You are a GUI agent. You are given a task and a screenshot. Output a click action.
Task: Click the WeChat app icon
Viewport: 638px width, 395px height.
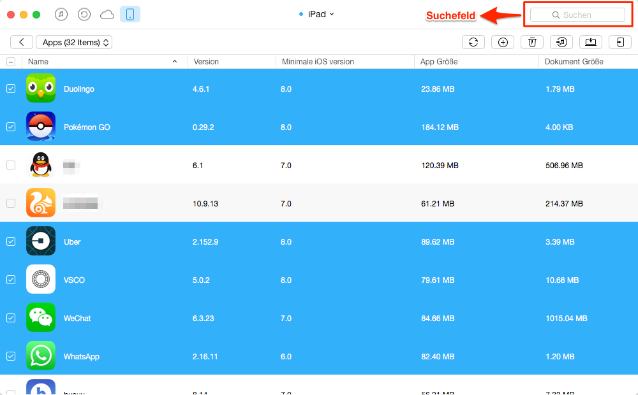tap(41, 317)
